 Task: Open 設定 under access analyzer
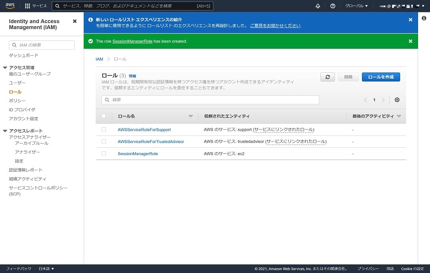(x=19, y=161)
